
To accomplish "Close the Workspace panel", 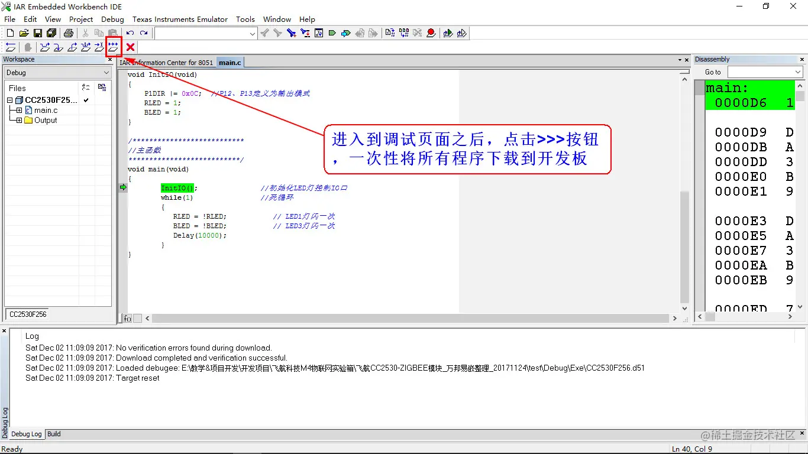I will coord(109,59).
